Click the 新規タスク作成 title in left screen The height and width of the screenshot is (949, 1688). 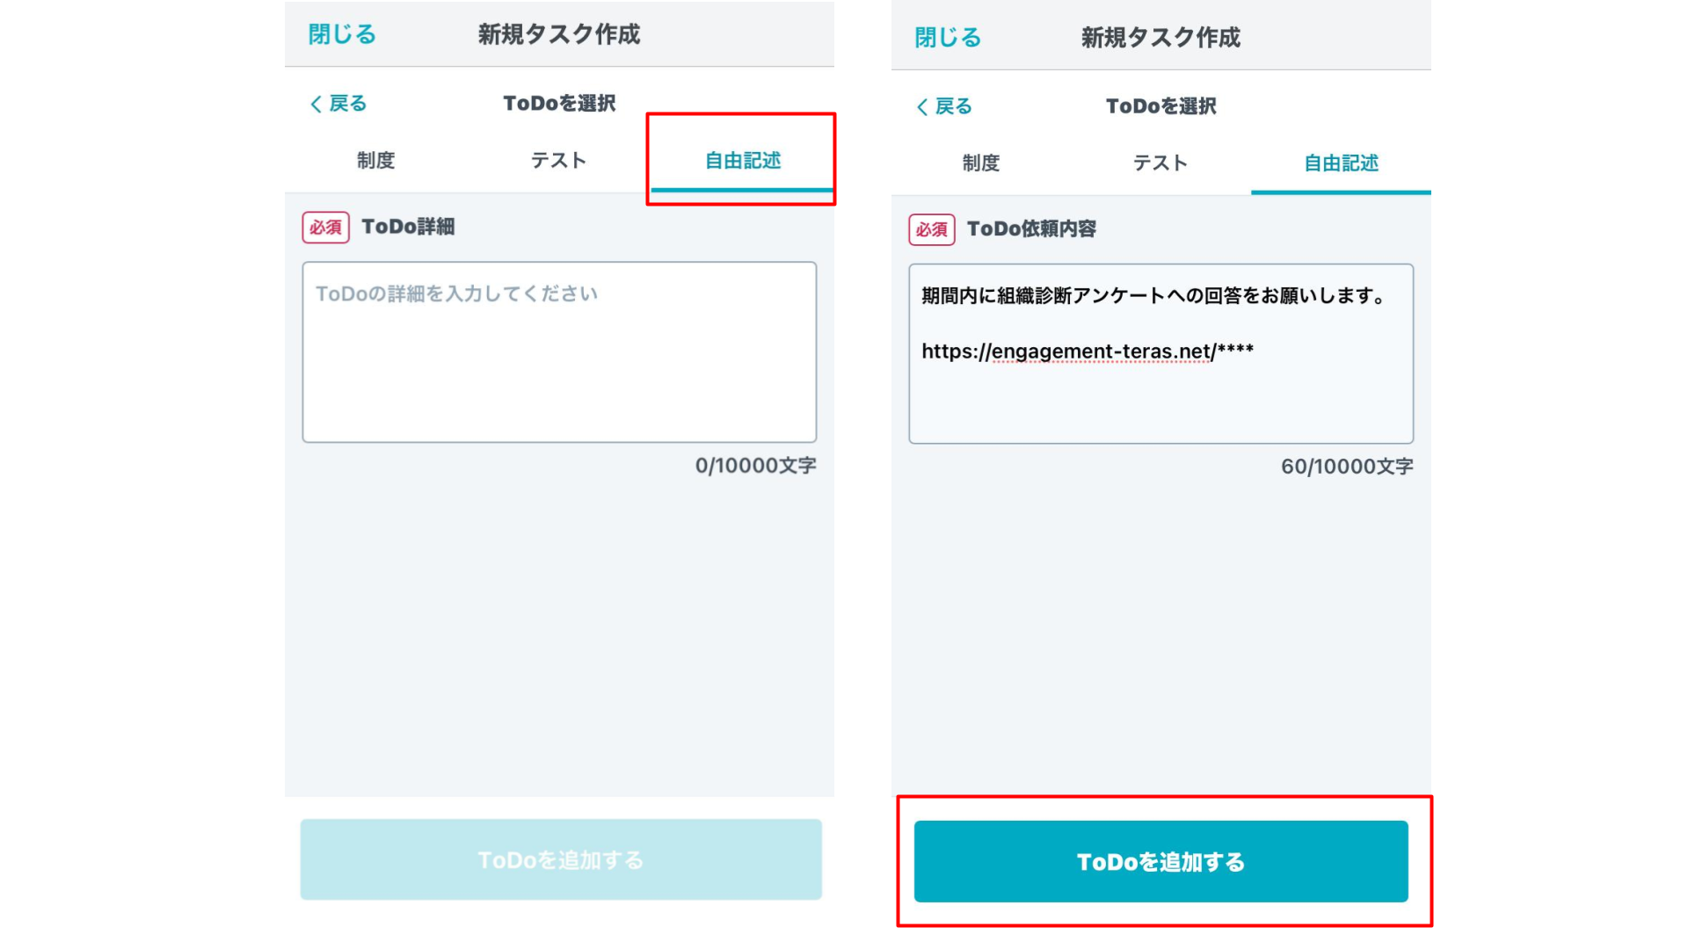point(559,34)
